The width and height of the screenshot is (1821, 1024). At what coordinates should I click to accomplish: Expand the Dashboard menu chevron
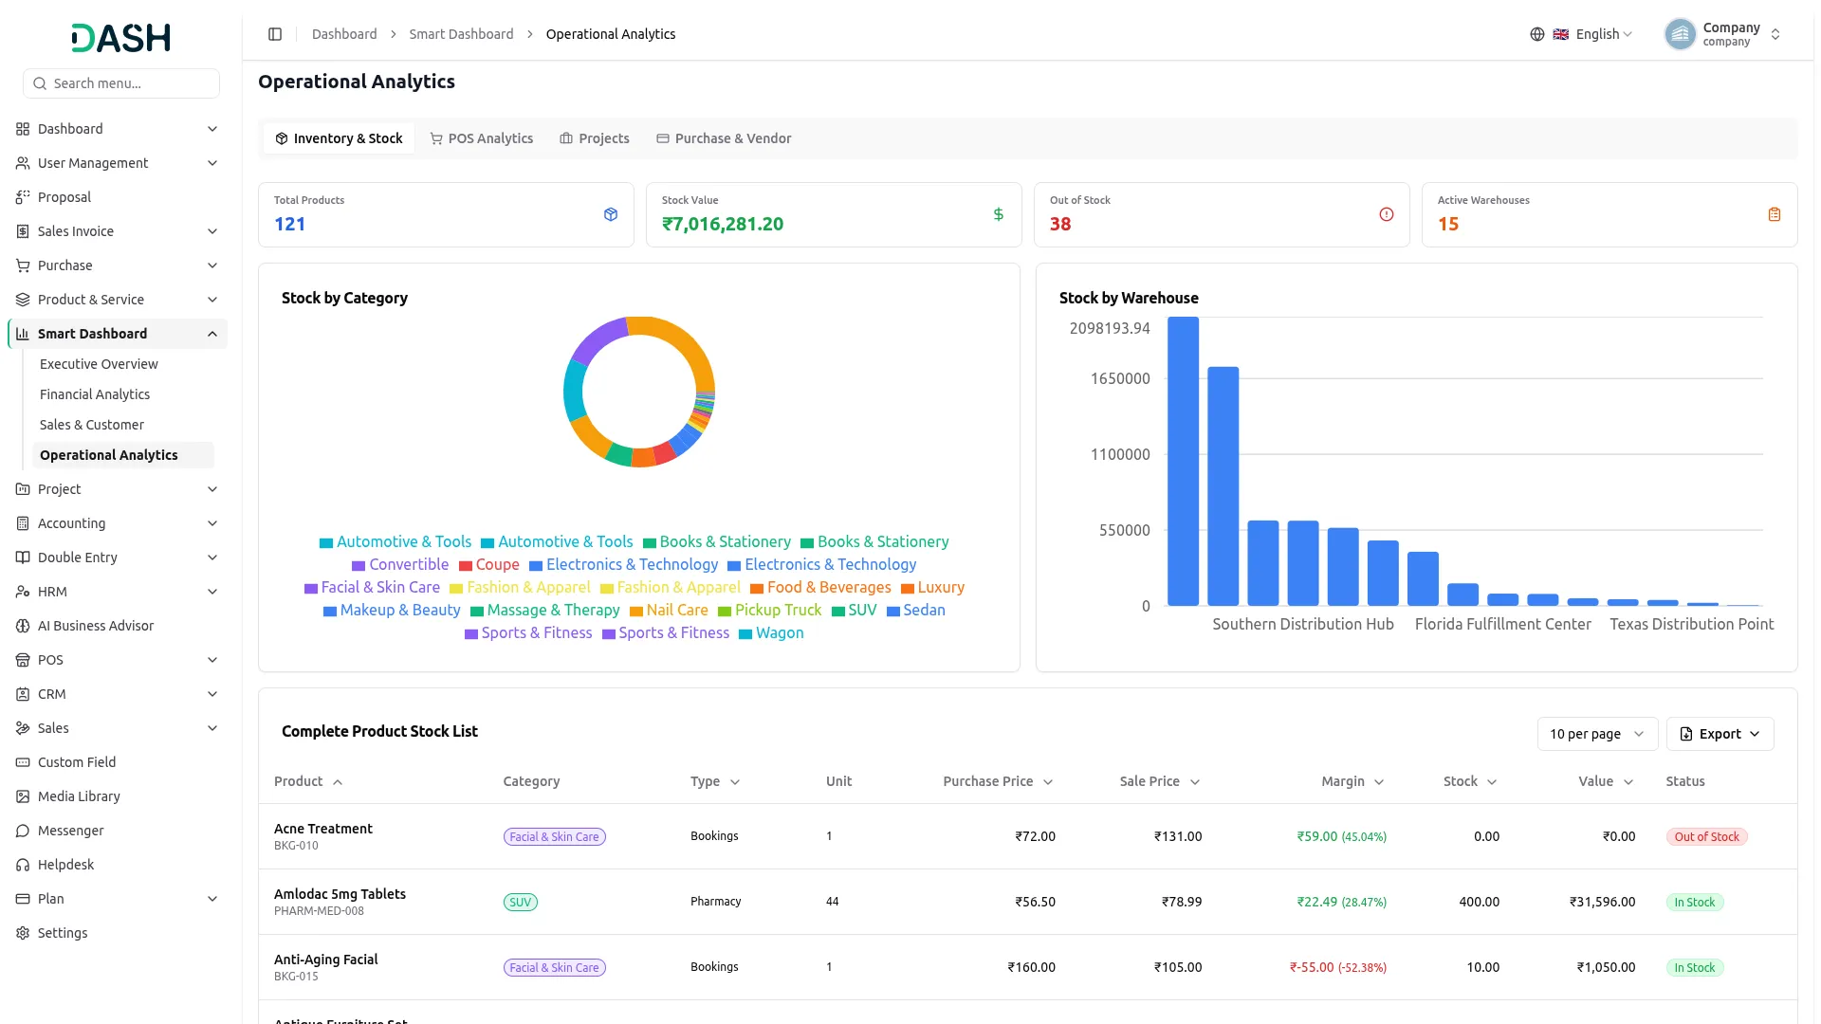pos(212,129)
